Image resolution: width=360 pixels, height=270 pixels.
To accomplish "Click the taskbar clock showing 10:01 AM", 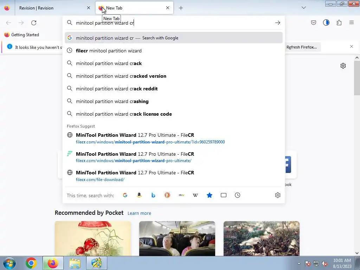I will [x=342, y=263].
